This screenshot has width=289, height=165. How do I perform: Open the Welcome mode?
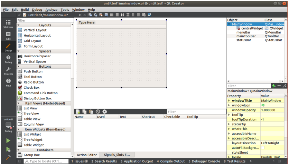(x=8, y=24)
